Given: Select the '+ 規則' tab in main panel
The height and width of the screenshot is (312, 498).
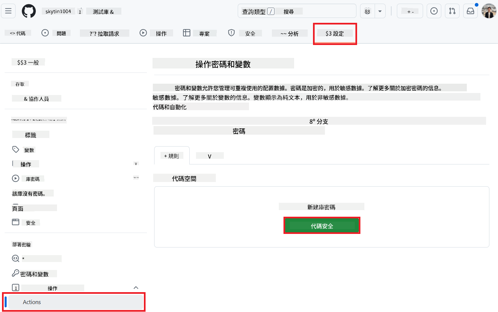Looking at the screenshot, I should [172, 156].
